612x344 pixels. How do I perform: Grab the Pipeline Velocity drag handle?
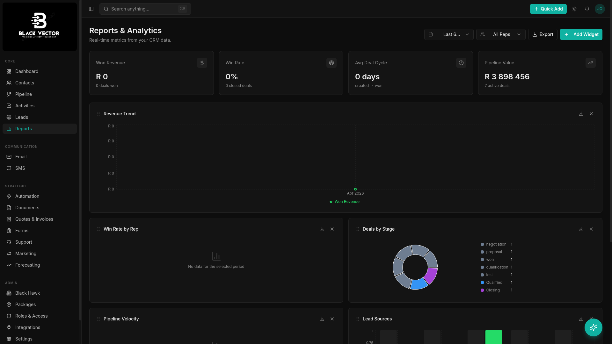coord(98,319)
